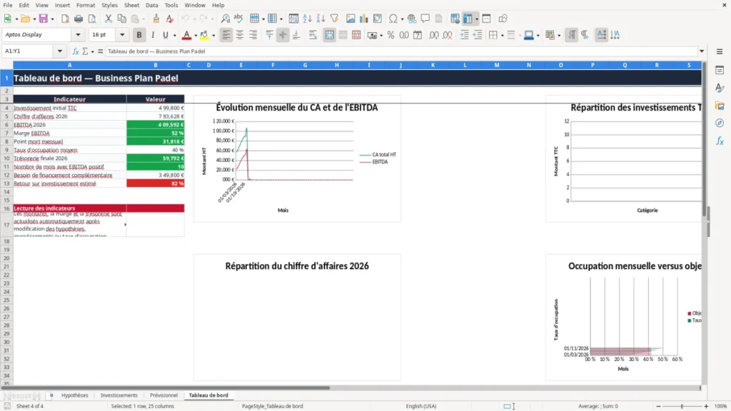Insert hyperlink globe icon

click(412, 19)
